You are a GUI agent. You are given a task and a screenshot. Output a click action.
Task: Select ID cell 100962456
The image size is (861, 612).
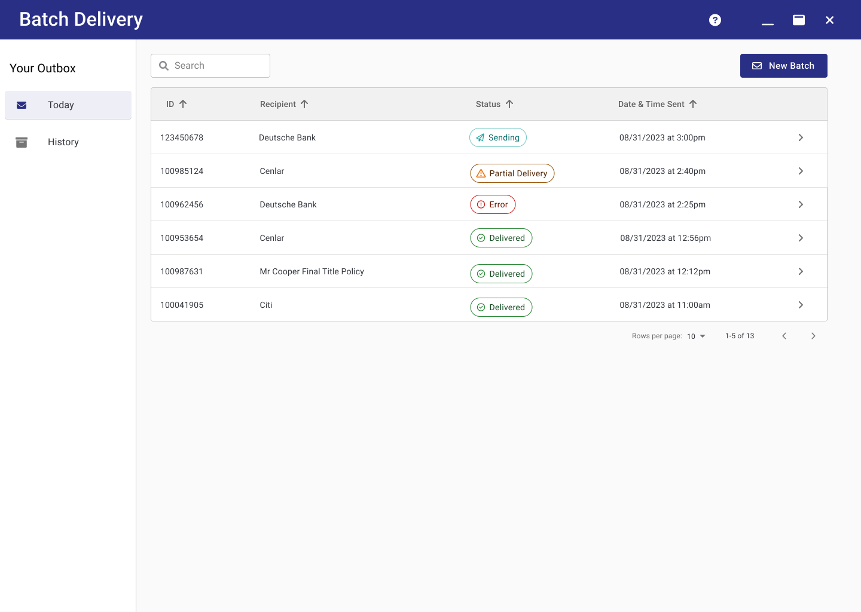point(182,204)
